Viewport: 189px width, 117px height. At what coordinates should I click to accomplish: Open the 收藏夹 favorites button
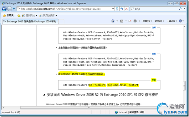(x=8, y=15)
